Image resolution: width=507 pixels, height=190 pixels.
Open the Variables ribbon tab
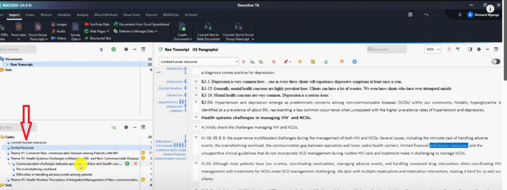click(x=64, y=15)
